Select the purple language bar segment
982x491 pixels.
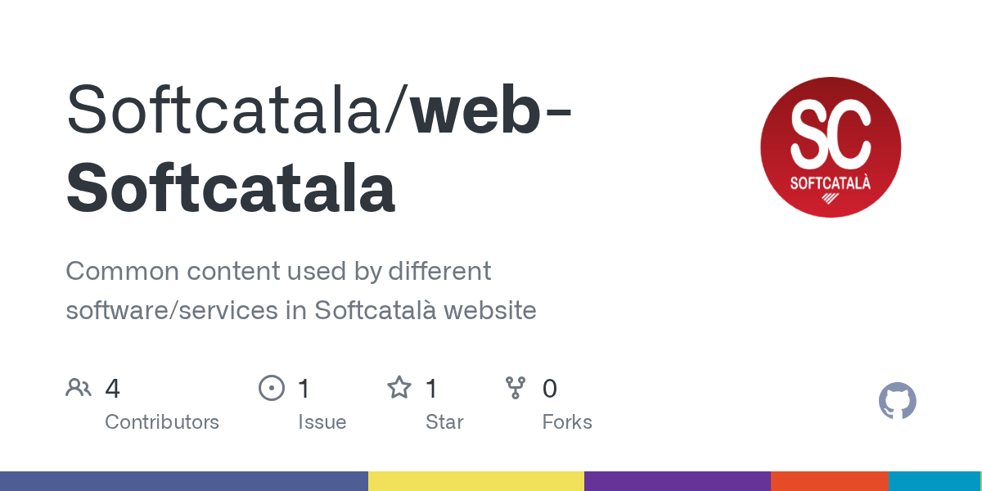tap(678, 481)
